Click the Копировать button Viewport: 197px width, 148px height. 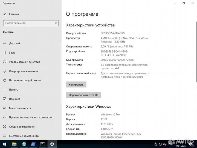tap(76, 85)
